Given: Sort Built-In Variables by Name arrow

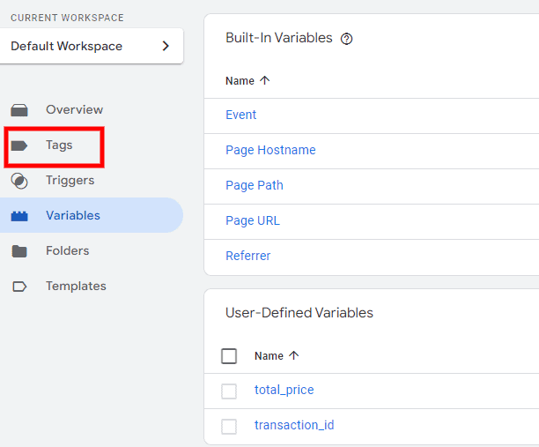Looking at the screenshot, I should pos(265,81).
